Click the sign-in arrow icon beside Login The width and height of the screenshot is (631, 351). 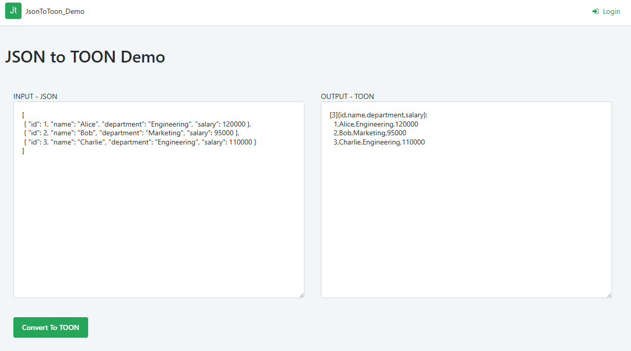click(596, 11)
